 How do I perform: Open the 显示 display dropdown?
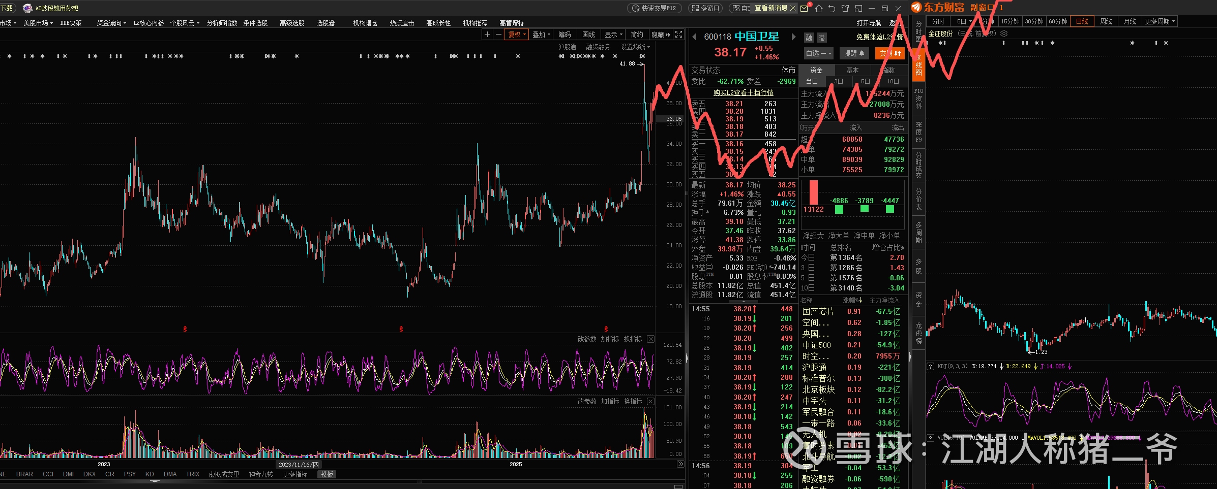[x=613, y=35]
